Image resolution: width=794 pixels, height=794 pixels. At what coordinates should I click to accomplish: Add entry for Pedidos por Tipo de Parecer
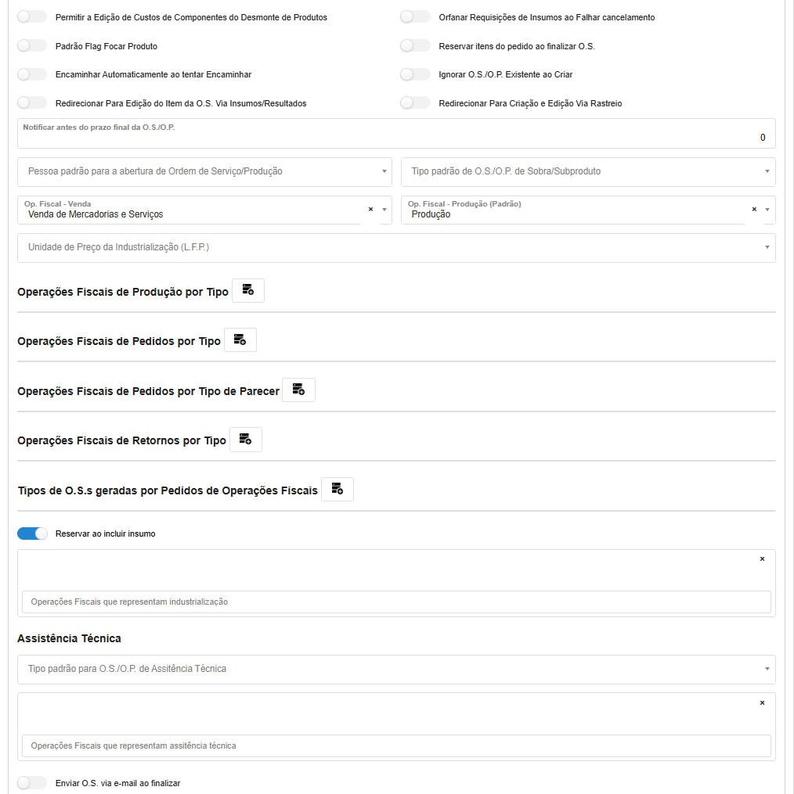298,390
